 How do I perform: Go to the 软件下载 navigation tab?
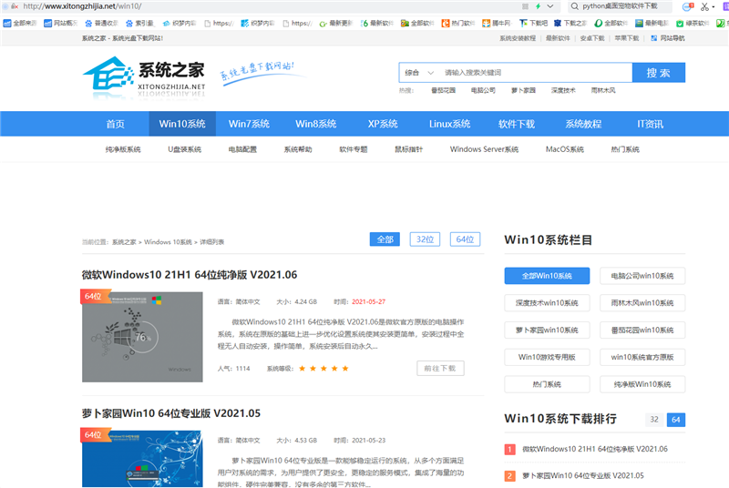[x=516, y=124]
